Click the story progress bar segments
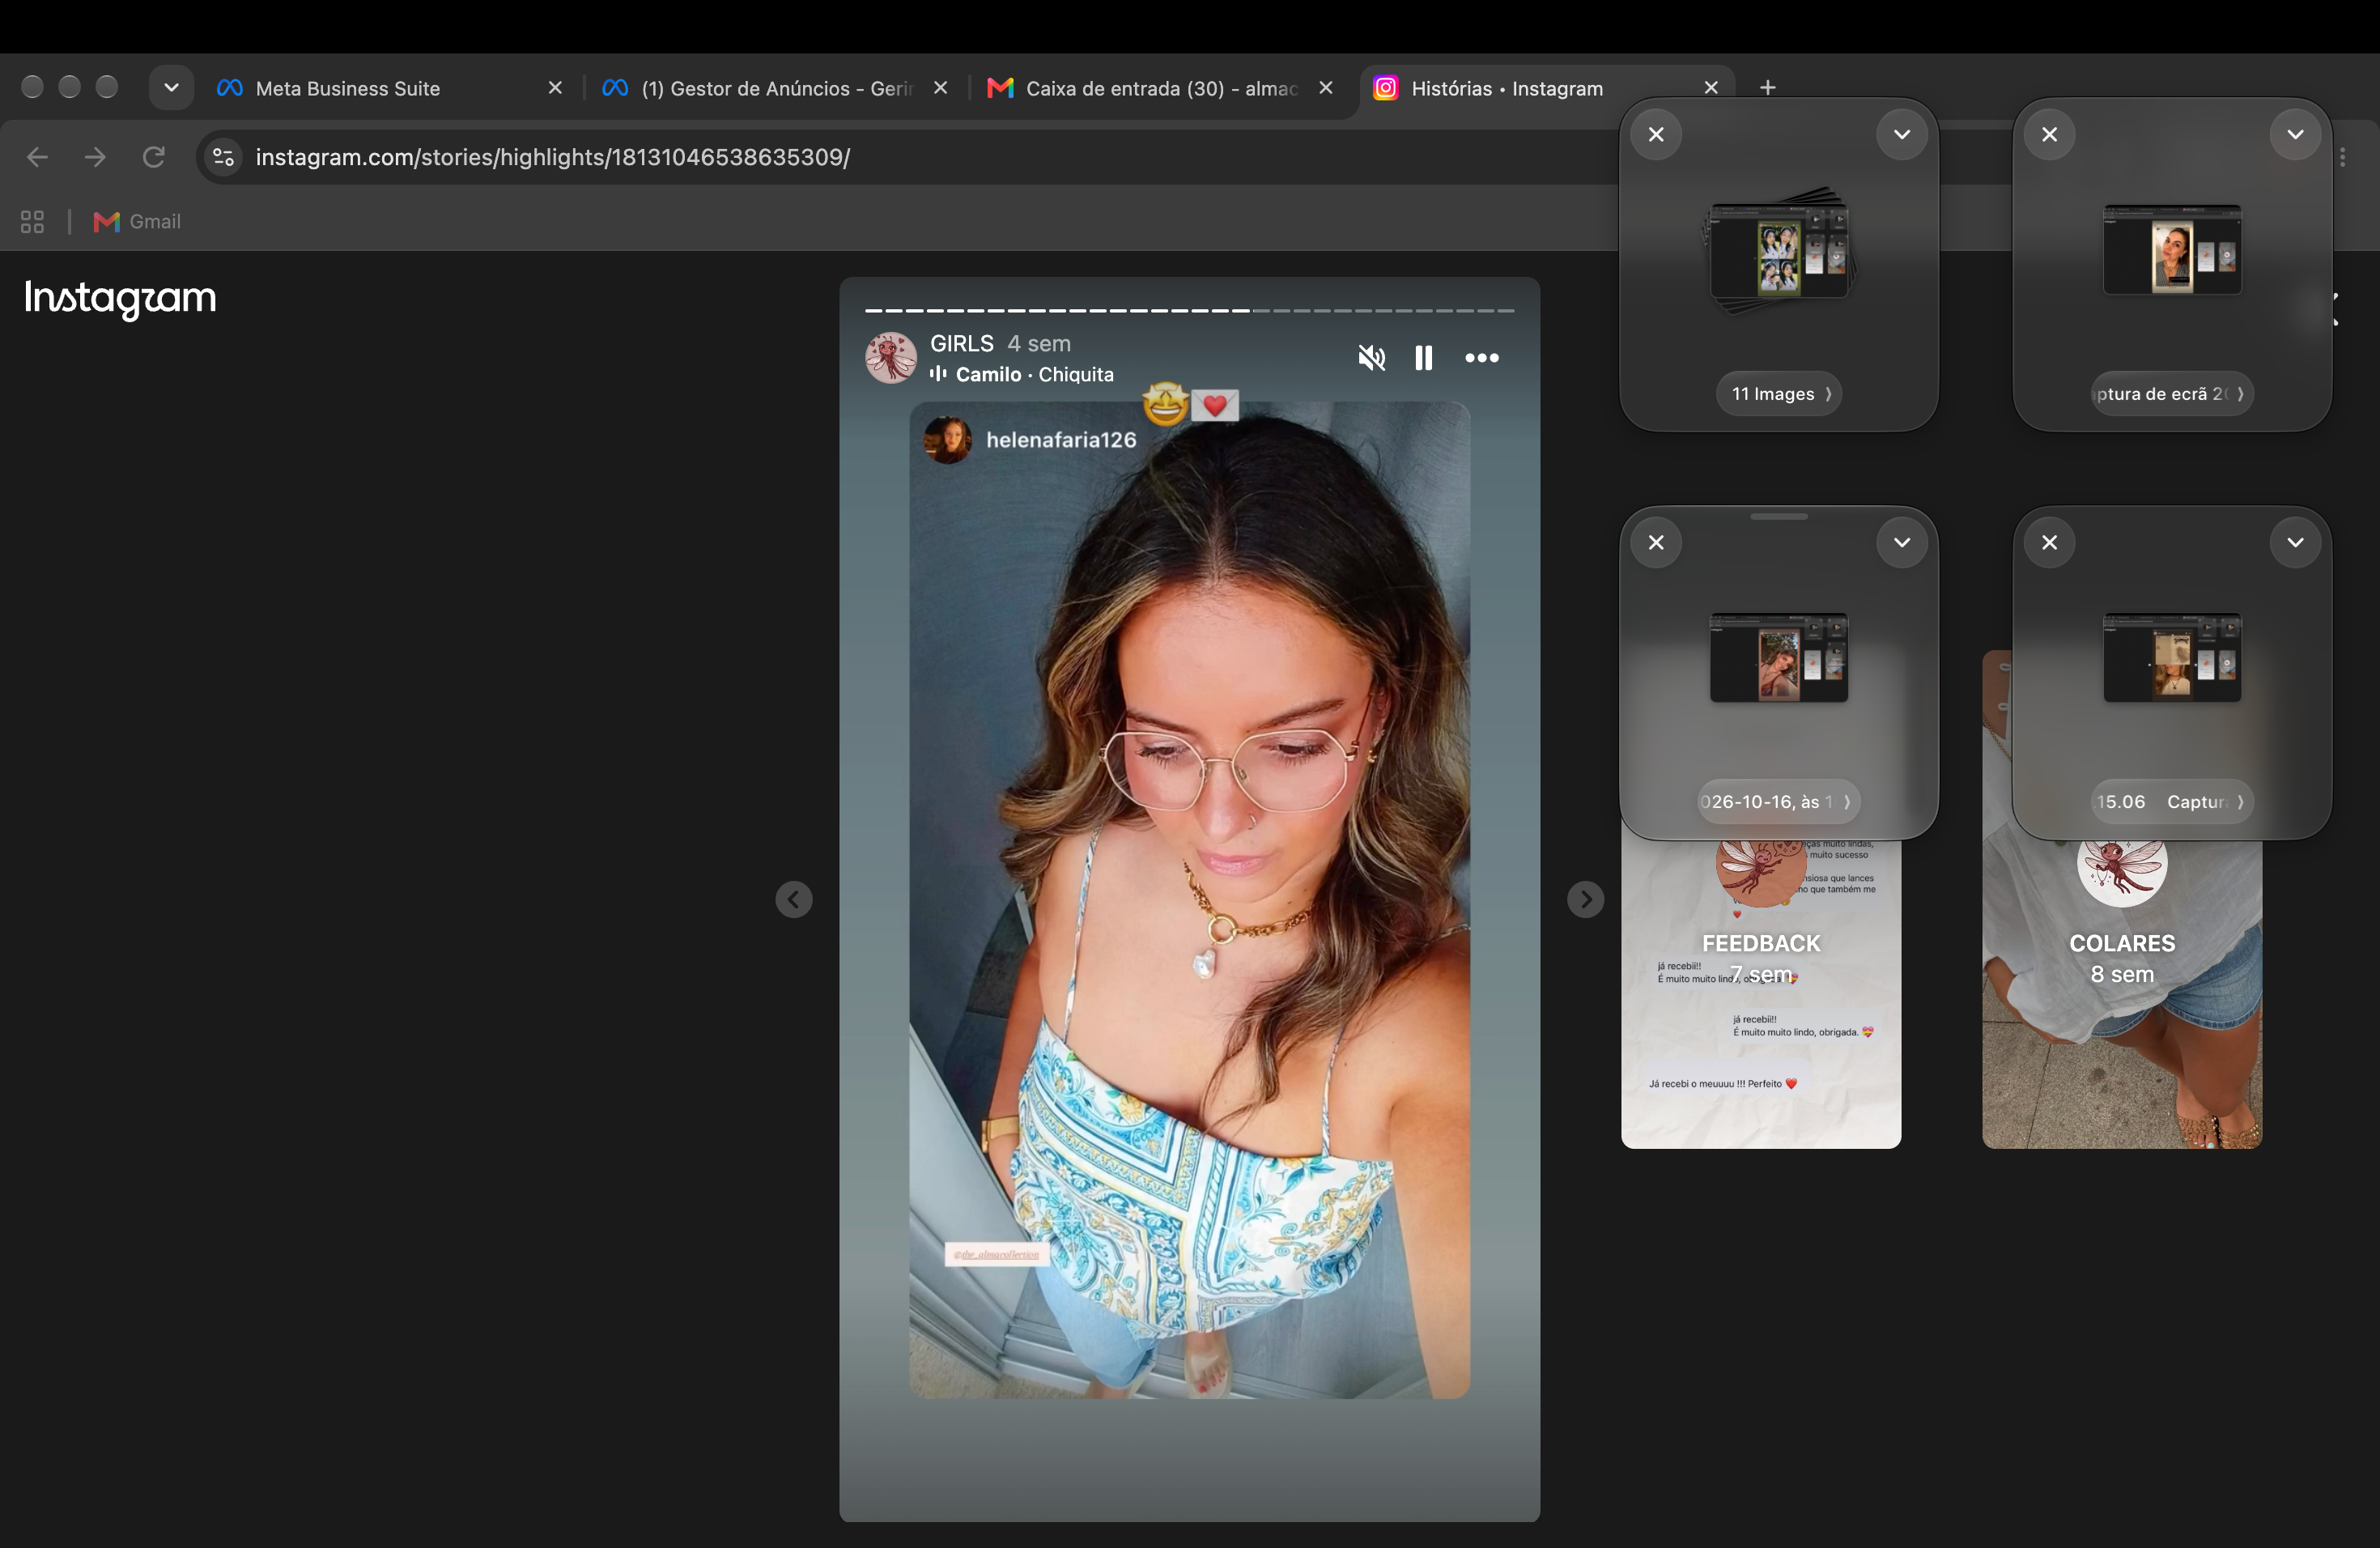This screenshot has height=1548, width=2380. pos(1189,311)
